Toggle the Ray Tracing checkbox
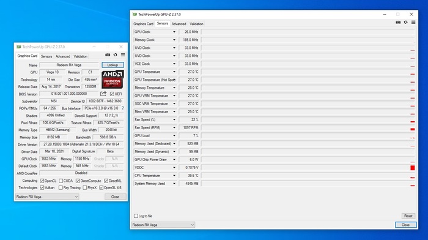The width and height of the screenshot is (428, 240). point(61,187)
